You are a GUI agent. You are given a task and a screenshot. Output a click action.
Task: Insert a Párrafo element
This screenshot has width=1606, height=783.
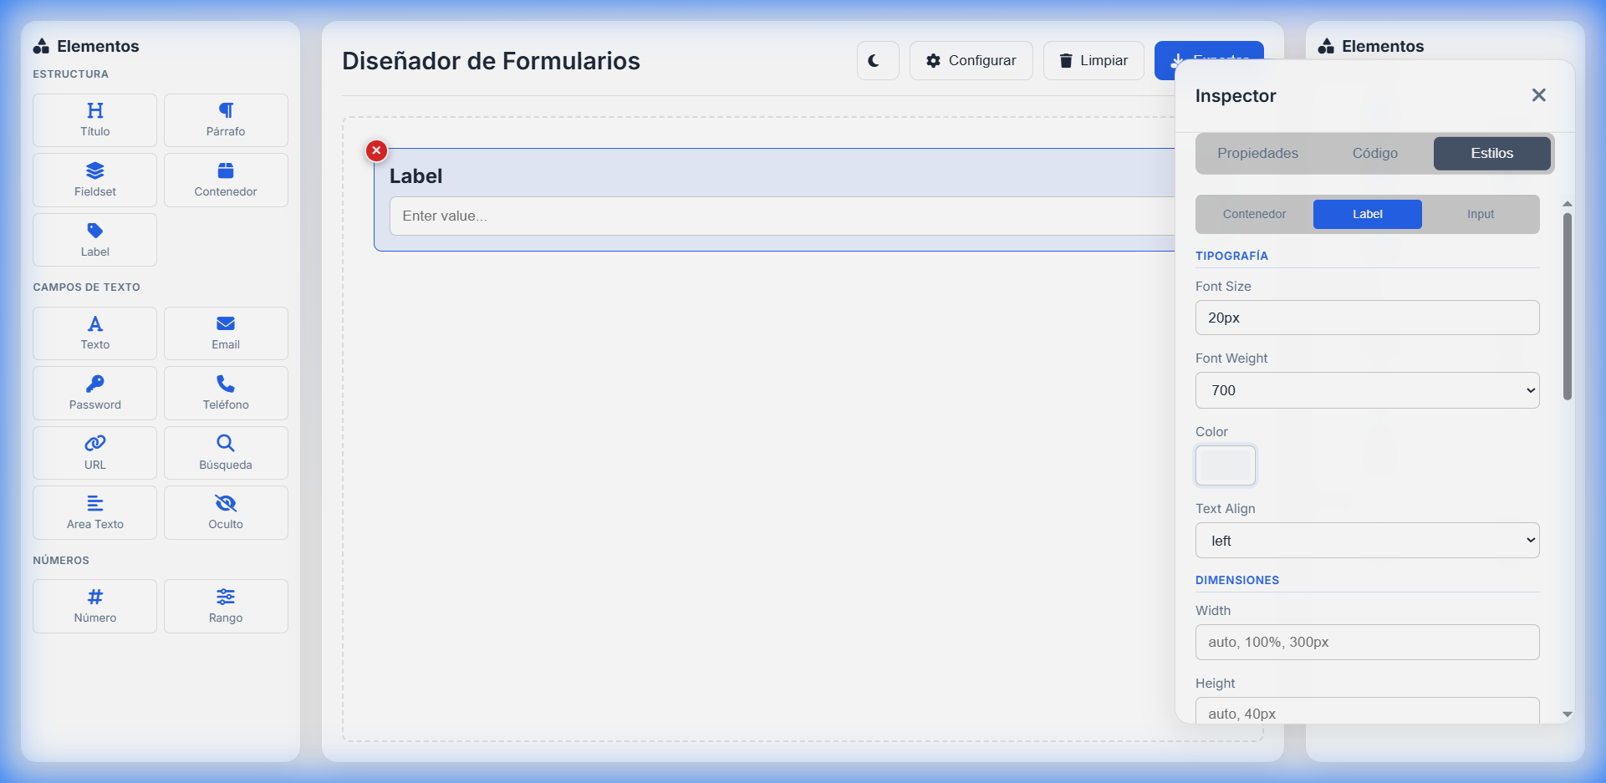click(x=226, y=120)
